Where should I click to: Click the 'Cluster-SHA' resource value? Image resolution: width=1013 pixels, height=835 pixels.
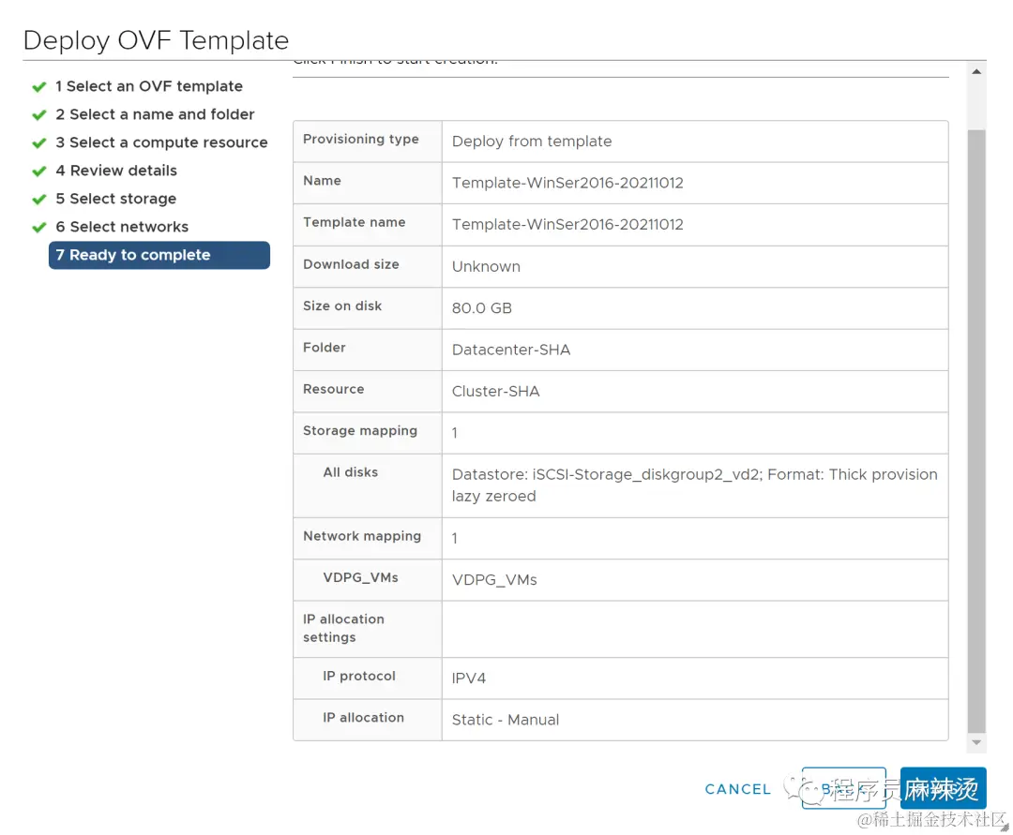(x=495, y=391)
